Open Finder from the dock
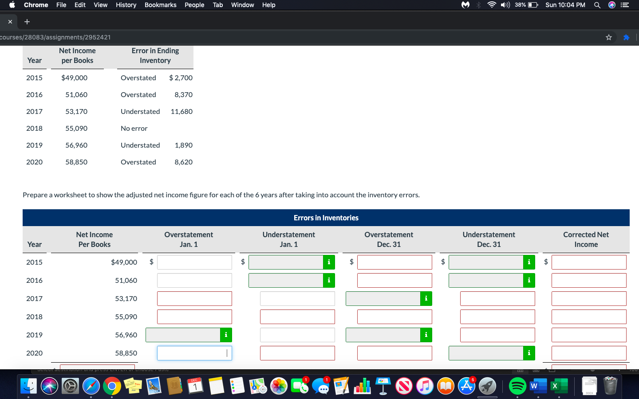 tap(29, 386)
